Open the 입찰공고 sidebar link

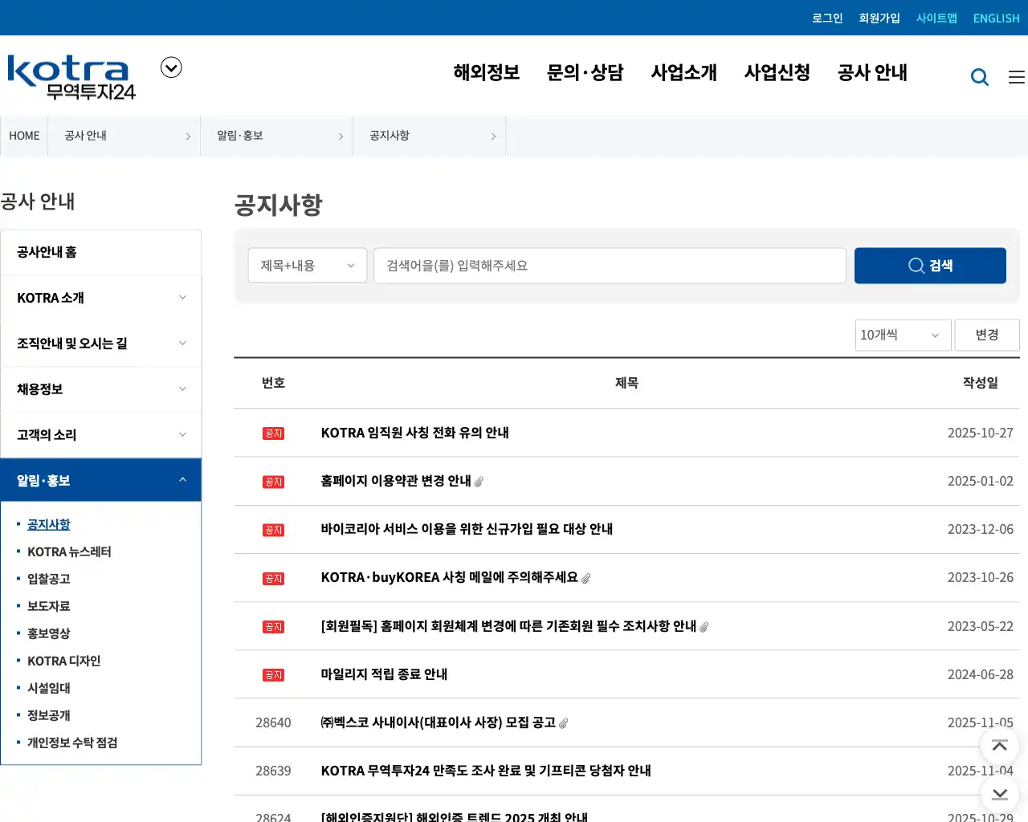point(48,579)
